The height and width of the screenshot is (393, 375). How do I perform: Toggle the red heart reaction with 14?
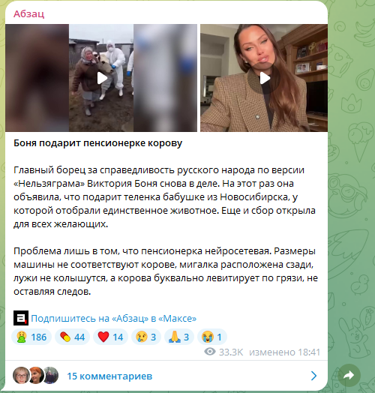click(x=110, y=337)
